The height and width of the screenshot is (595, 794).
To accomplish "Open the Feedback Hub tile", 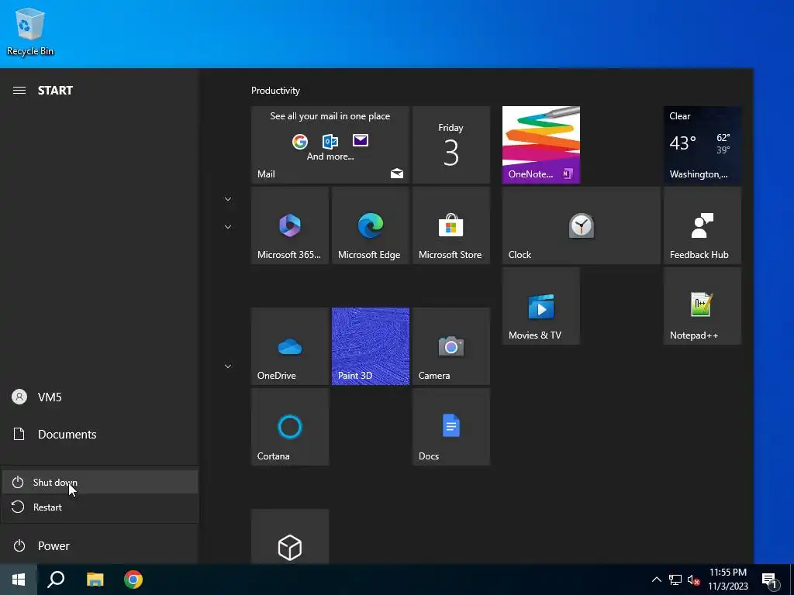I will 703,225.
